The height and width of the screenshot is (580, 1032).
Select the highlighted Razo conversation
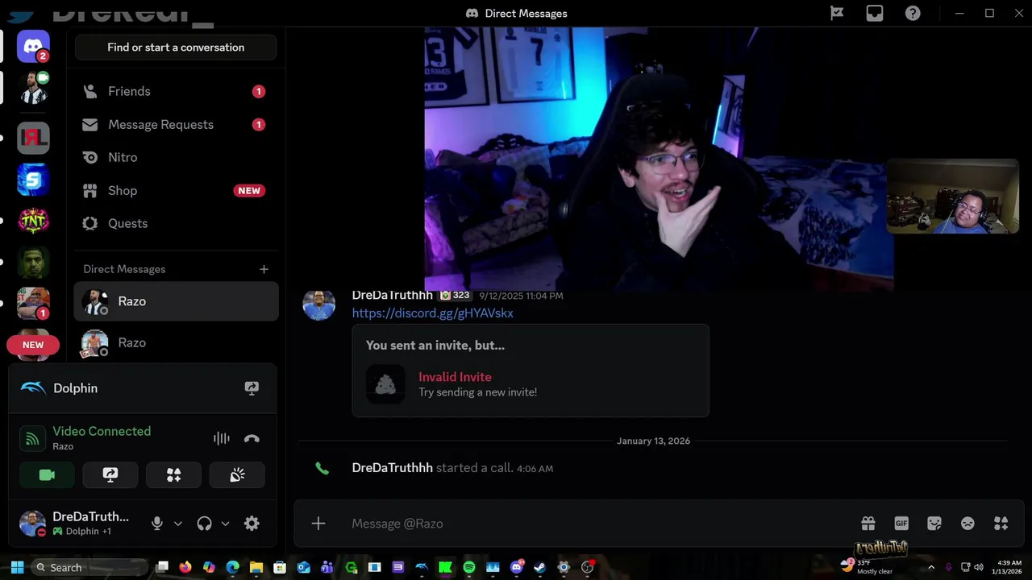176,301
